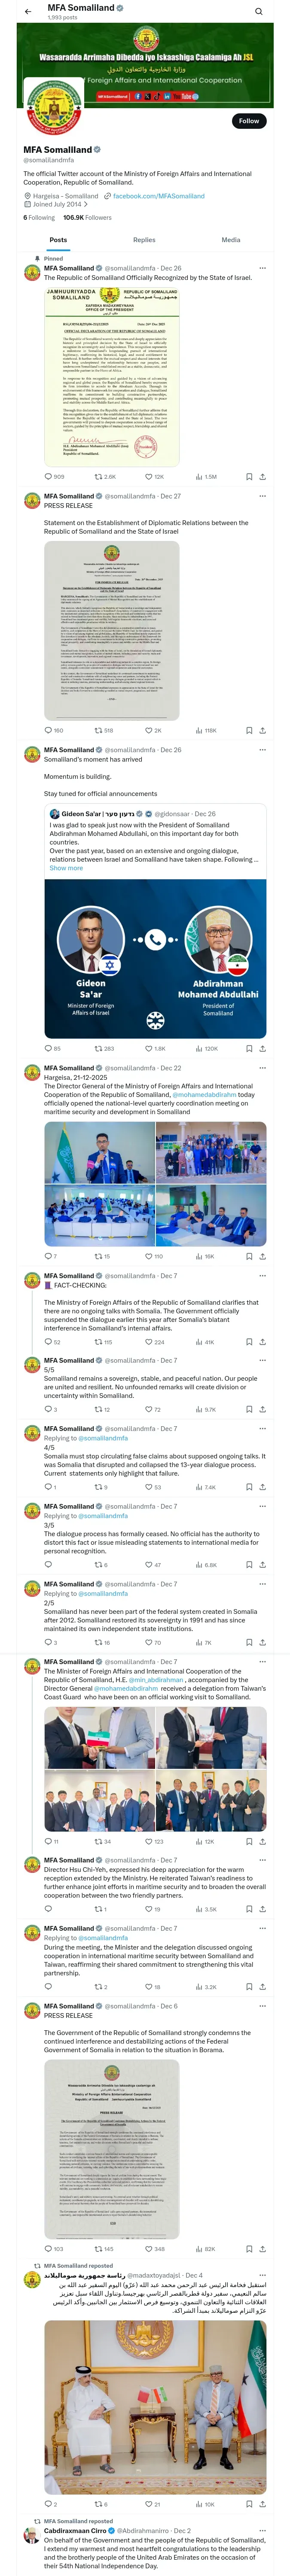Open more options on the pinned post

click(x=263, y=268)
